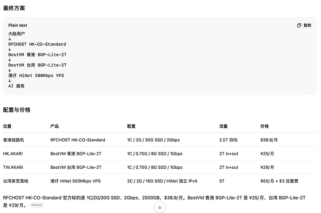Screen dimensions: 321x213
Task: Click the 大陆用户 line in code block
Action: [x=17, y=34]
